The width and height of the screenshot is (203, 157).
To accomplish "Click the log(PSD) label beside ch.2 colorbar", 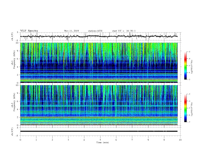I will click(x=192, y=109).
